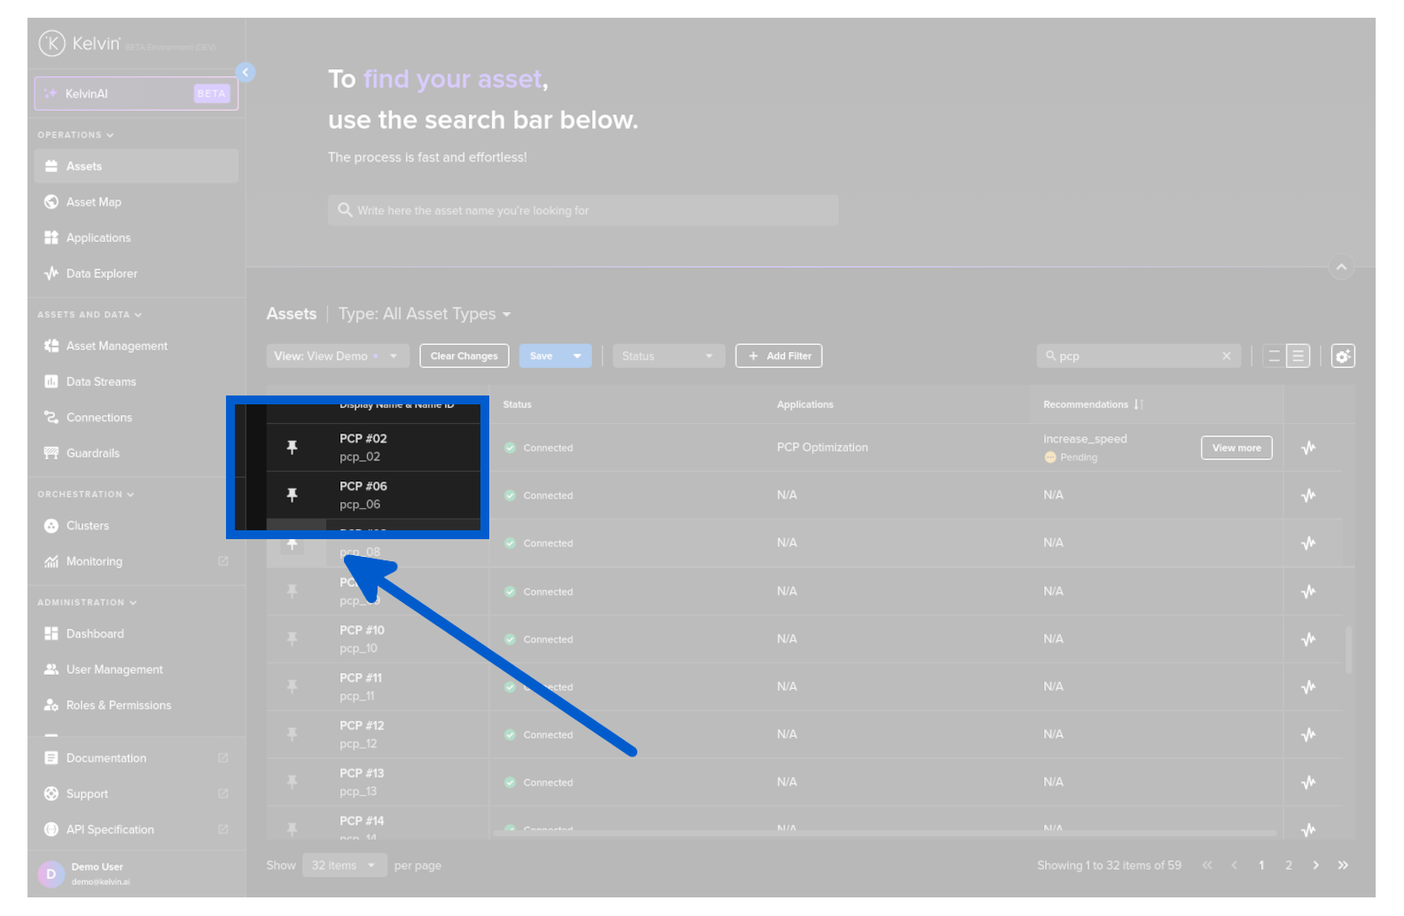Click the pin icon for PCP #02
This screenshot has width=1404, height=916.
coord(292,448)
